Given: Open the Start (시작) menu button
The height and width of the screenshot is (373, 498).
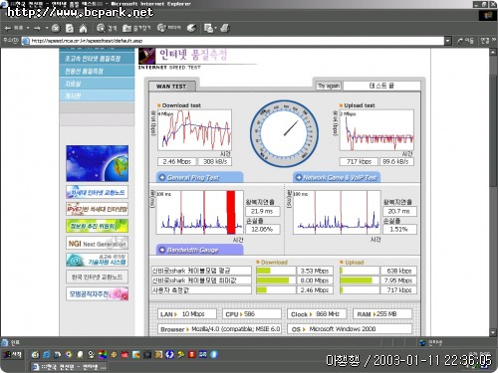Looking at the screenshot, I should (x=13, y=355).
